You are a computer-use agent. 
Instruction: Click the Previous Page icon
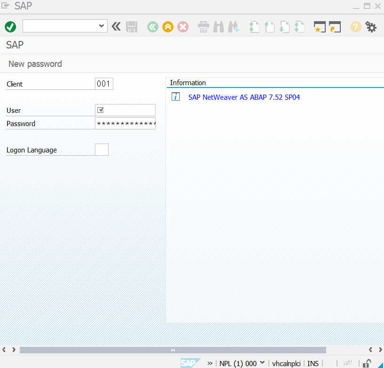click(x=269, y=27)
